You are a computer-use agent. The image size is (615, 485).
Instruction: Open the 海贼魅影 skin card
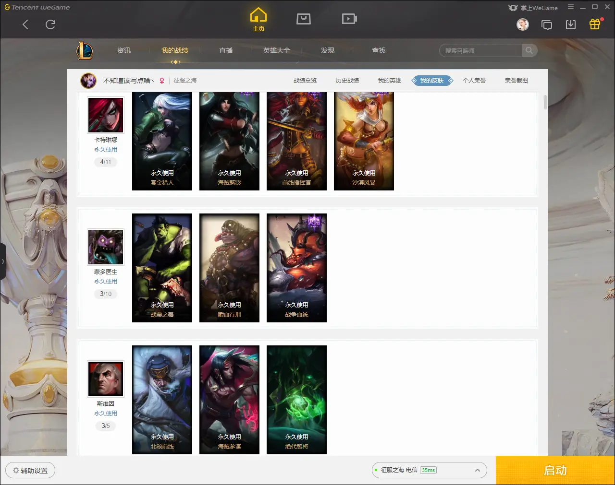(229, 141)
